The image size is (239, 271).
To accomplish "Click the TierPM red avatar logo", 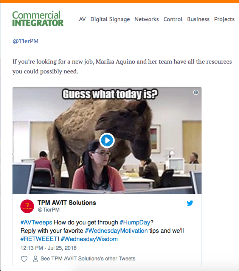I will pos(27,206).
